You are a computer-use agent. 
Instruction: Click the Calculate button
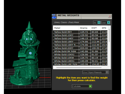tap(82, 86)
